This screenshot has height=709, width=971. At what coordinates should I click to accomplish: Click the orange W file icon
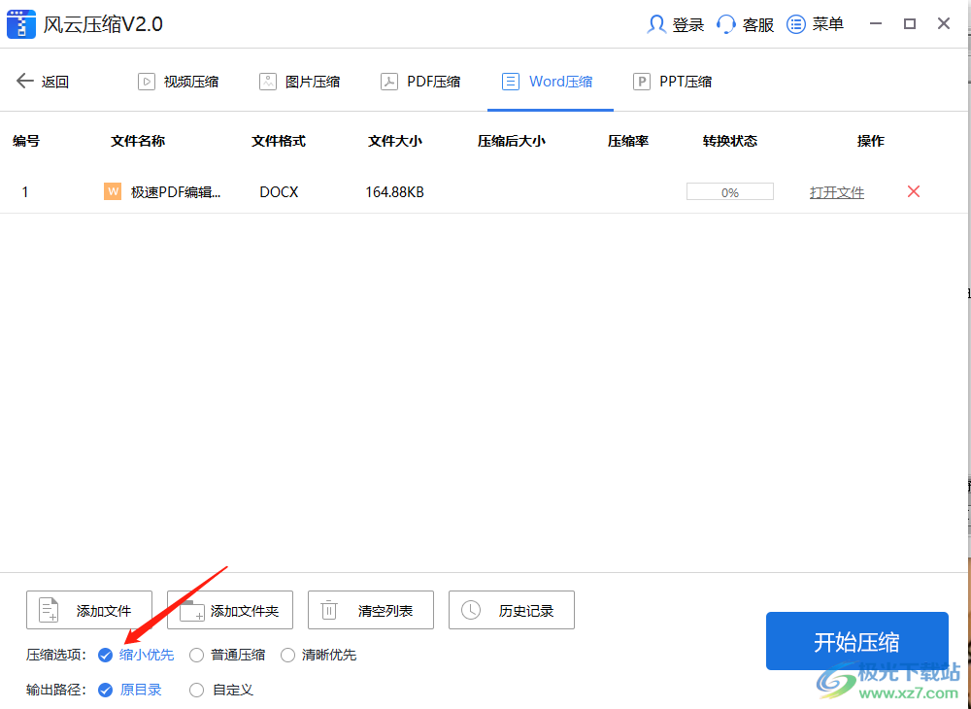[112, 192]
